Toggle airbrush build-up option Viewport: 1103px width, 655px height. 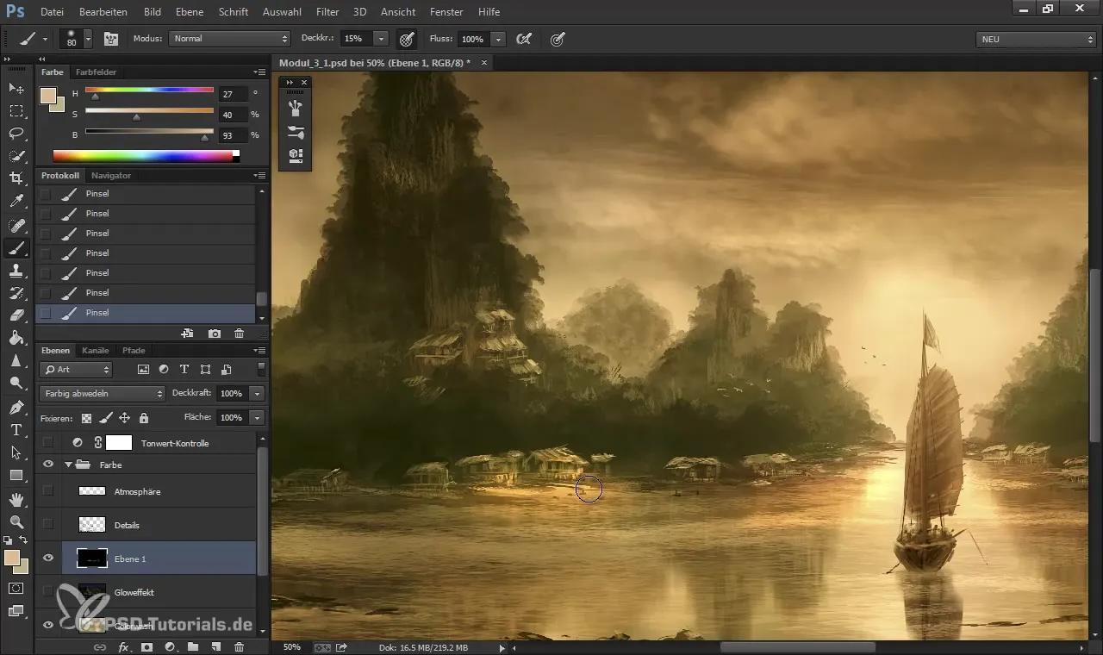(x=522, y=39)
